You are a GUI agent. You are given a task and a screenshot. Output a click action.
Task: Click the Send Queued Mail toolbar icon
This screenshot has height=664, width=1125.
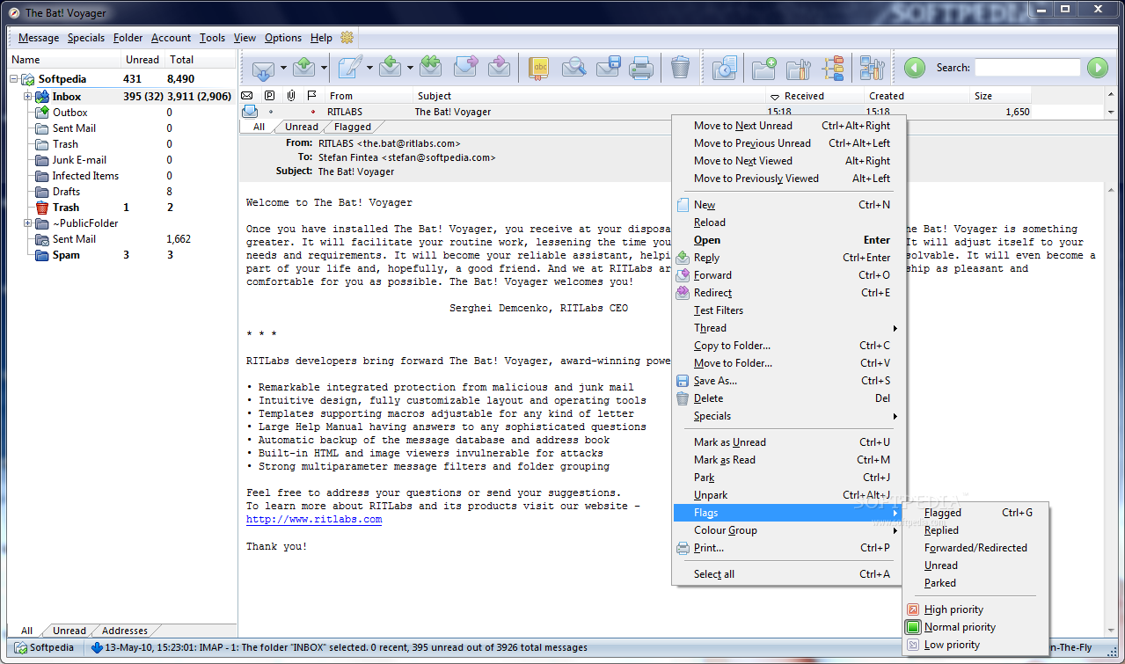(304, 68)
